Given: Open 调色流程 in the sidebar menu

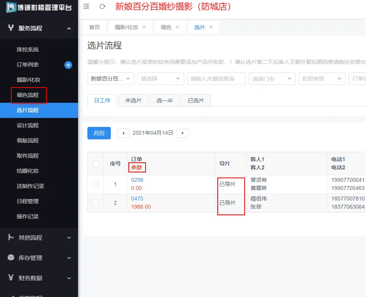Looking at the screenshot, I should (x=28, y=95).
